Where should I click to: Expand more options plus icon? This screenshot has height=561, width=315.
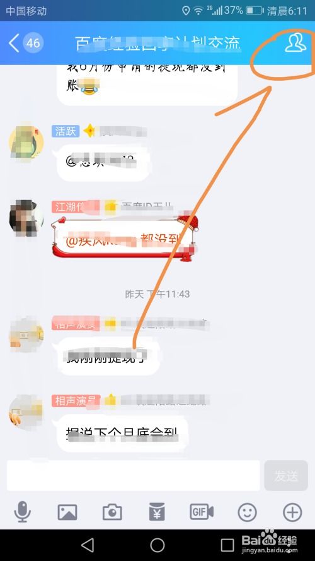coord(292,512)
